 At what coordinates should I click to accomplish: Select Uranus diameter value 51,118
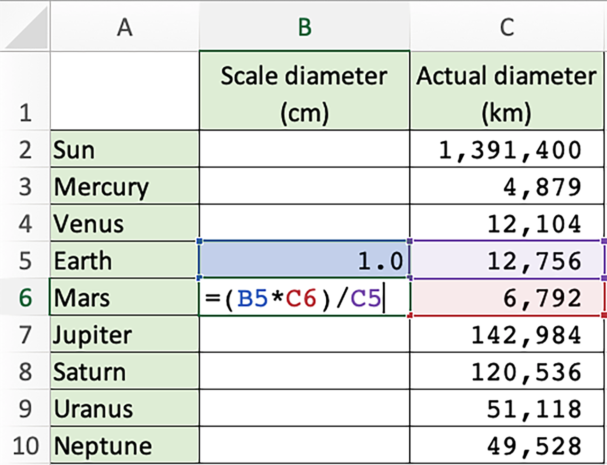pyautogui.click(x=507, y=408)
